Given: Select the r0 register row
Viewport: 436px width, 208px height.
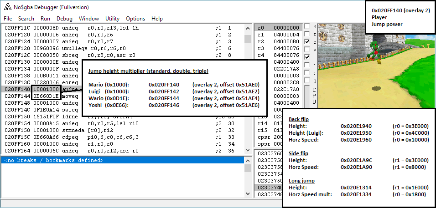Looking at the screenshot, I should (x=278, y=28).
